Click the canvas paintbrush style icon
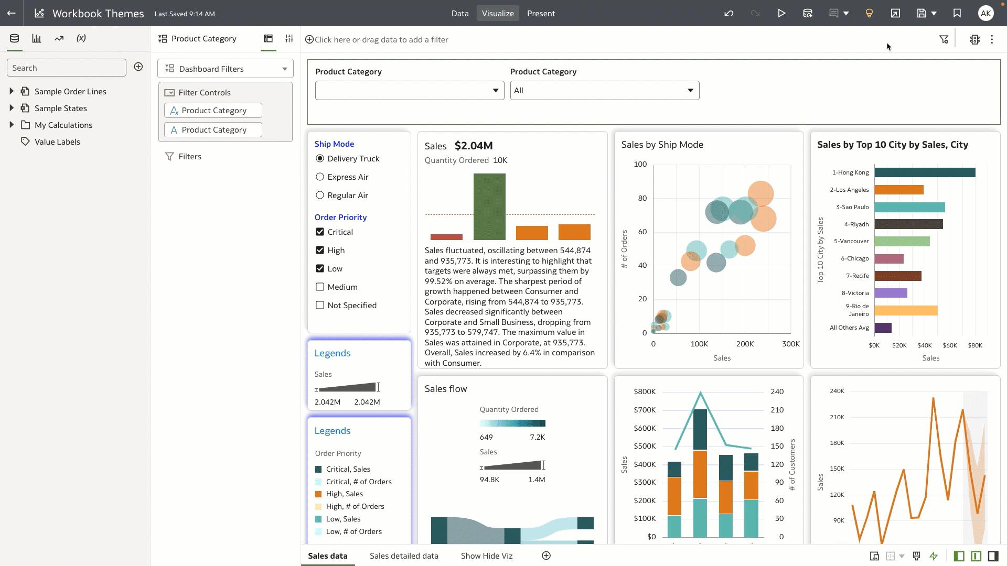The height and width of the screenshot is (566, 1007). point(916,556)
